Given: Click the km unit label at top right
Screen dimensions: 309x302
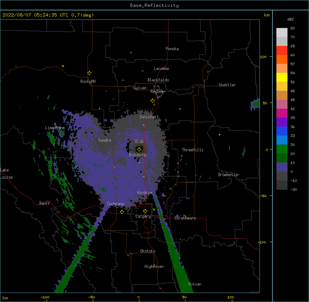Looking at the screenshot, I should (x=267, y=15).
